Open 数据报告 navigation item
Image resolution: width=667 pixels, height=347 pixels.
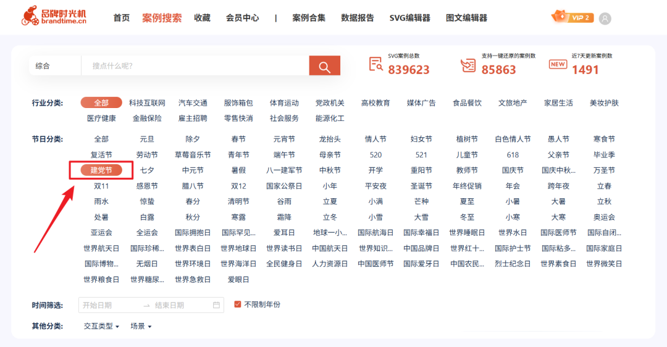tap(358, 18)
